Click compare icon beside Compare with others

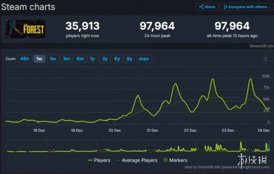[225, 7]
